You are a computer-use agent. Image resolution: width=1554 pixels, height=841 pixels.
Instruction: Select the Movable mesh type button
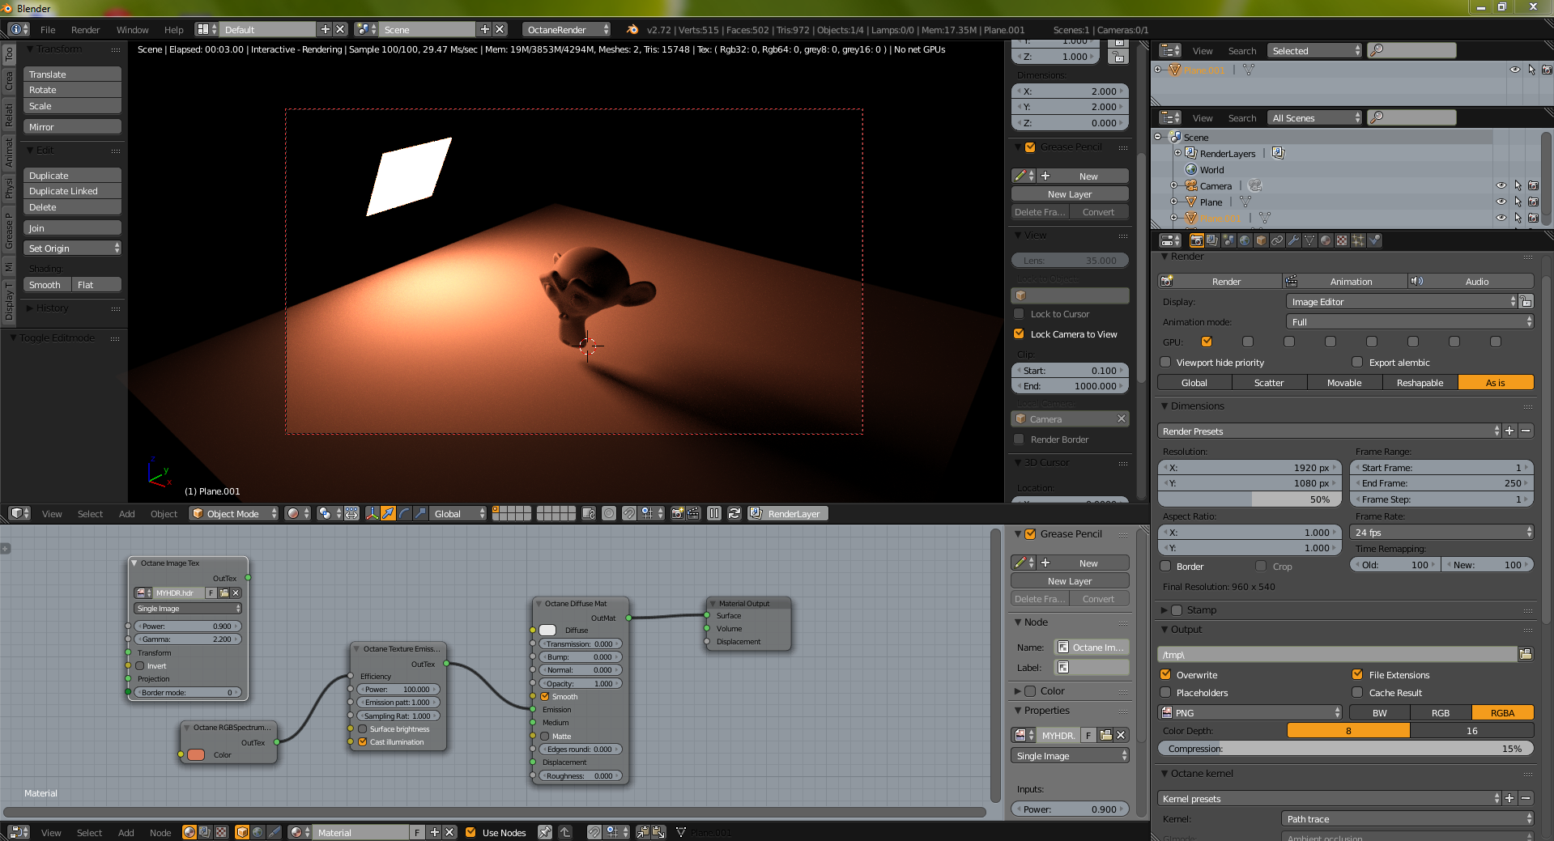click(x=1344, y=383)
